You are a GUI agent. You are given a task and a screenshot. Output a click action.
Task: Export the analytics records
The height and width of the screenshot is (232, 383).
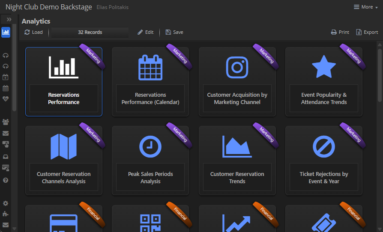pyautogui.click(x=367, y=32)
